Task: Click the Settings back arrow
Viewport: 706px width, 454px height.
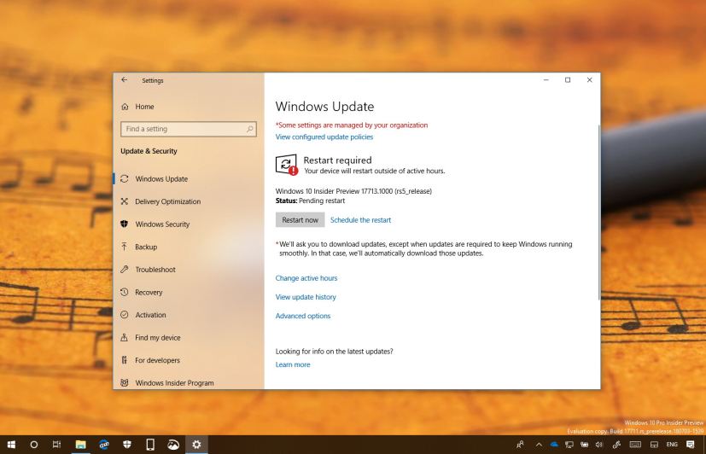Action: click(125, 80)
